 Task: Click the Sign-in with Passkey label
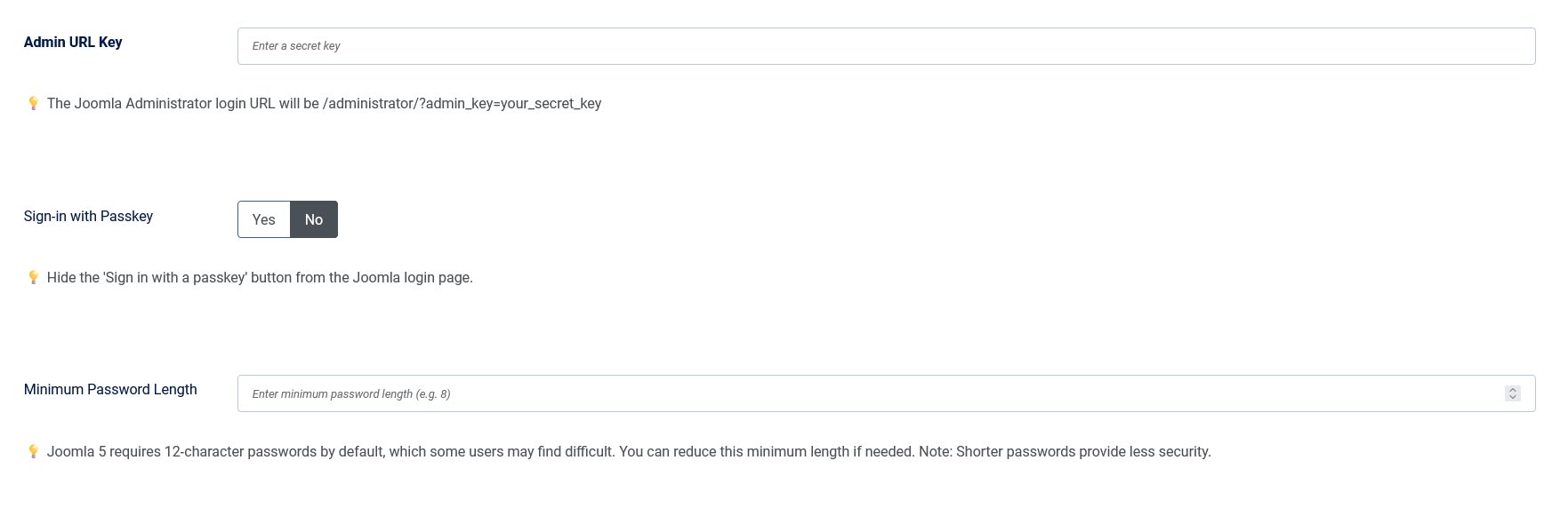coord(88,216)
